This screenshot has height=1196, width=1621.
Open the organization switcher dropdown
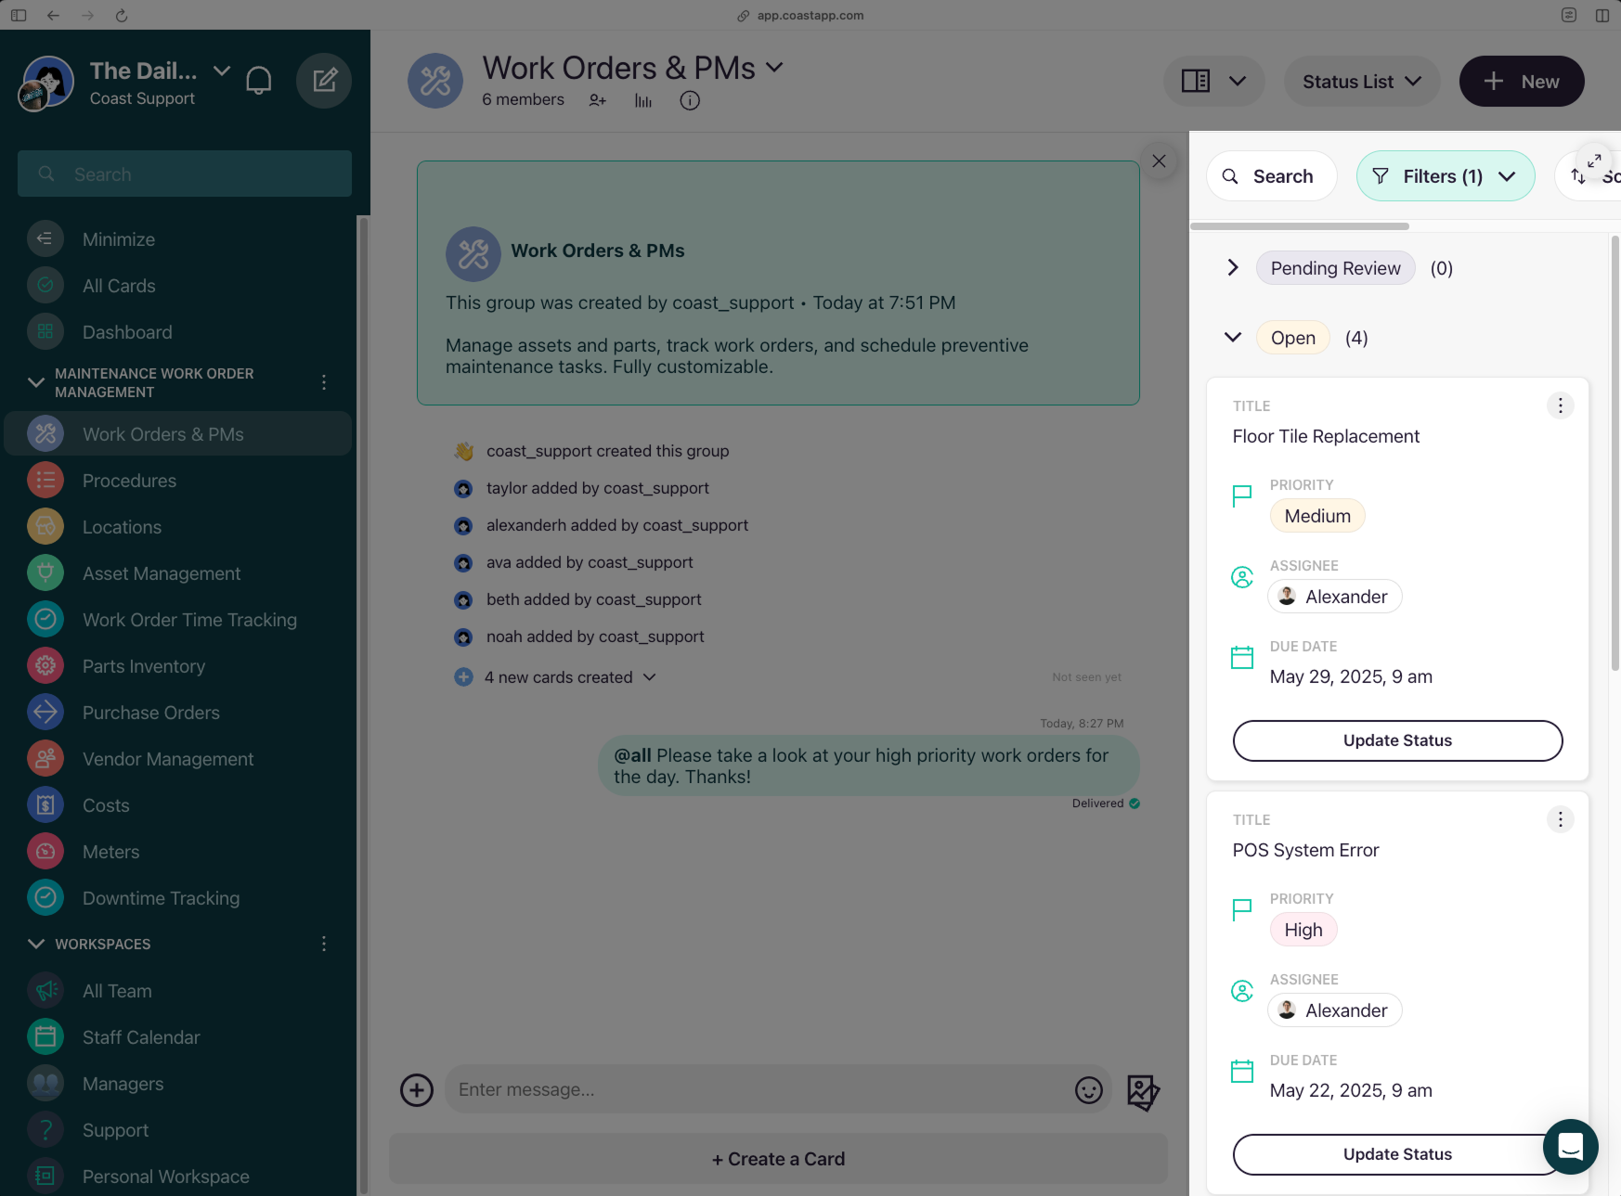point(222,71)
